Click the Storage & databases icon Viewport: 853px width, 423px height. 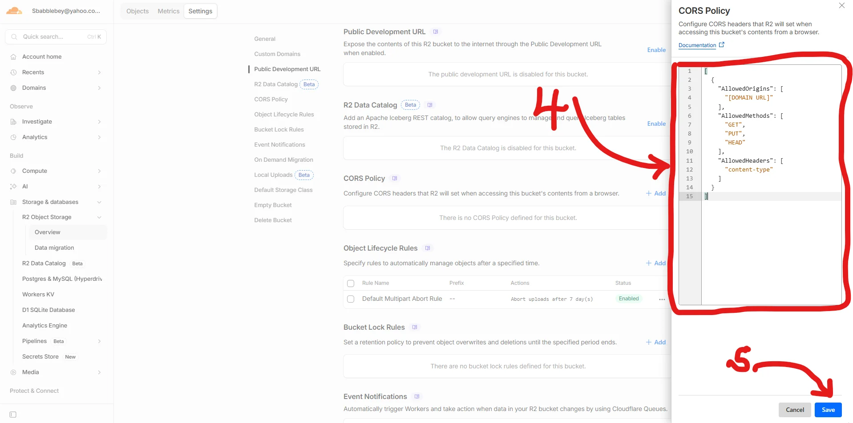[x=13, y=202]
